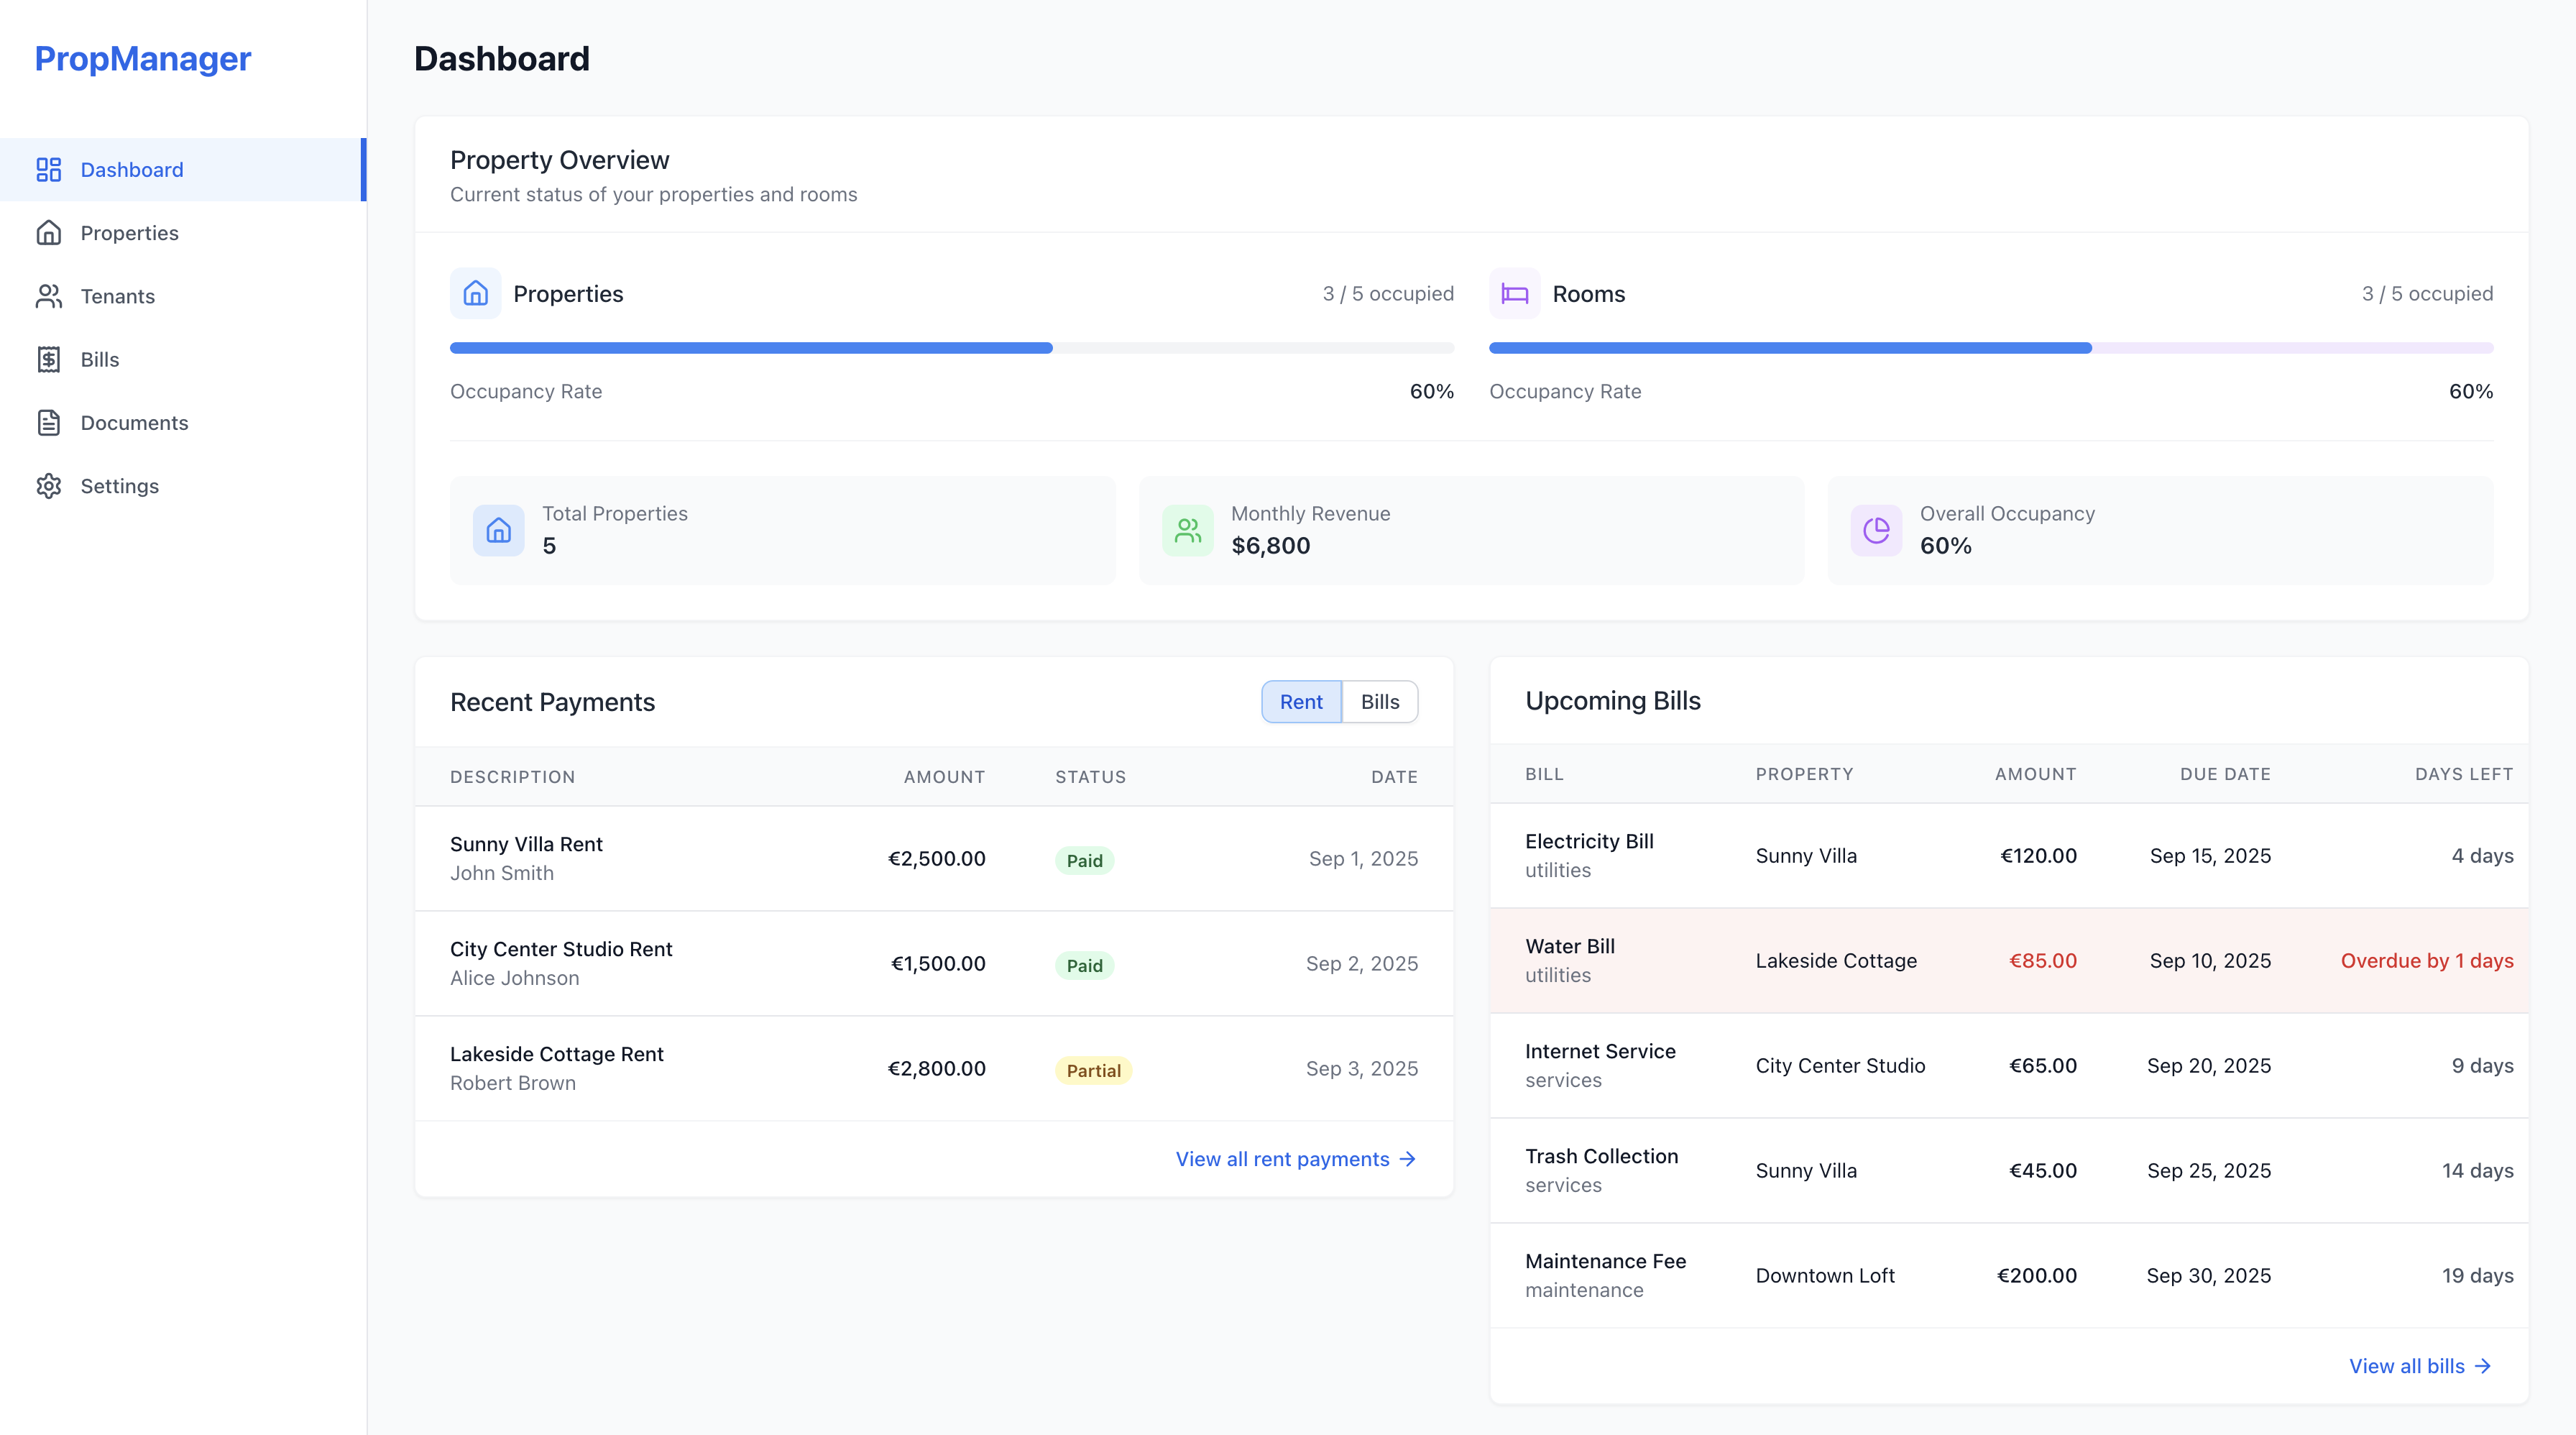Click the Documents file icon in sidebar

click(x=48, y=423)
